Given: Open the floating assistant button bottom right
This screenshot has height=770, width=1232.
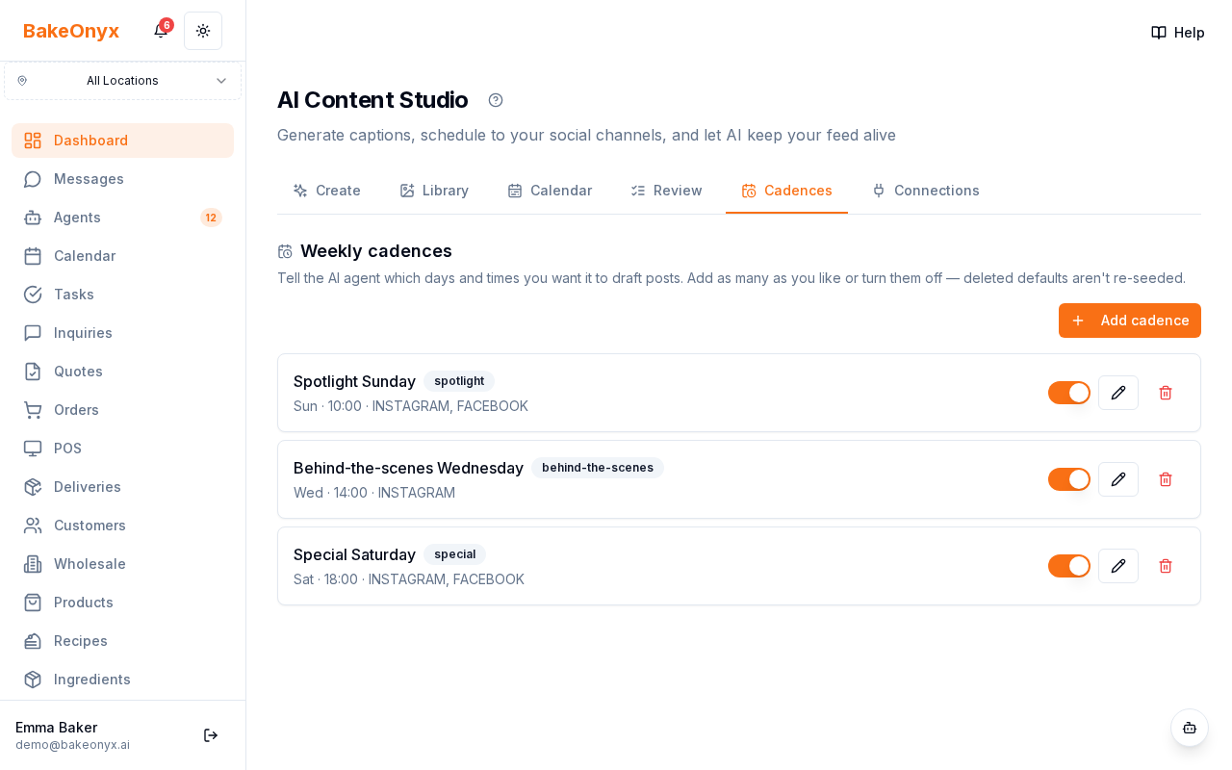Looking at the screenshot, I should [1190, 728].
